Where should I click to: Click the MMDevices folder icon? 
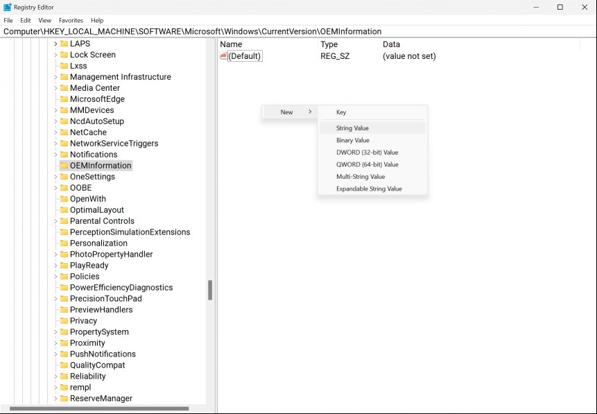[64, 110]
